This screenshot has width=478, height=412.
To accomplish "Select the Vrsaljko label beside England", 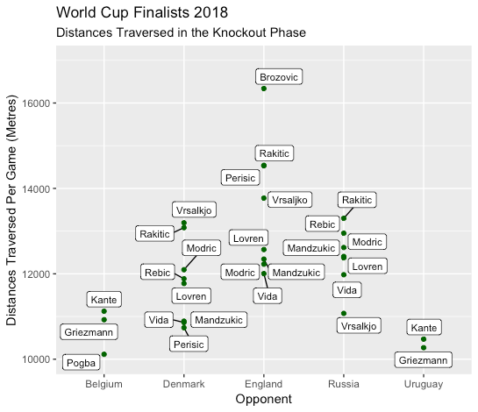I will tap(289, 200).
